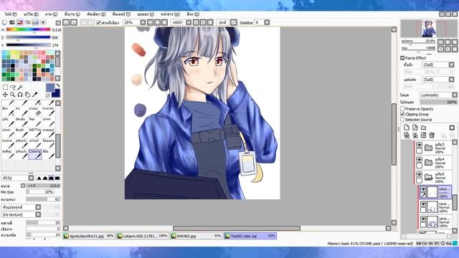Toggle the color swatches panel icon
Image resolution: width=459 pixels, height=258 pixels.
(x=35, y=22)
